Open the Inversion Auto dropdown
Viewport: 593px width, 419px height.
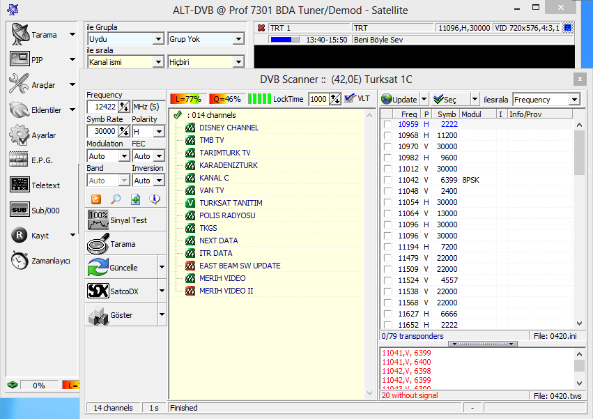click(159, 181)
